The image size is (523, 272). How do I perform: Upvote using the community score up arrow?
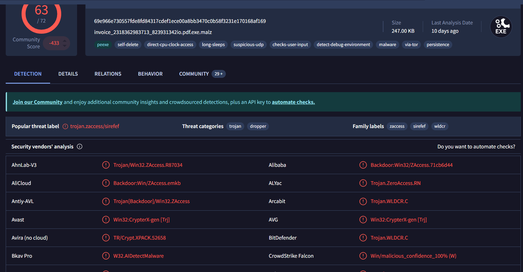pos(65,40)
